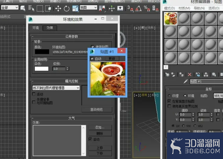Click the Select and Manipulate icon
Screen dimensions: 223x159
[x=112, y=8]
